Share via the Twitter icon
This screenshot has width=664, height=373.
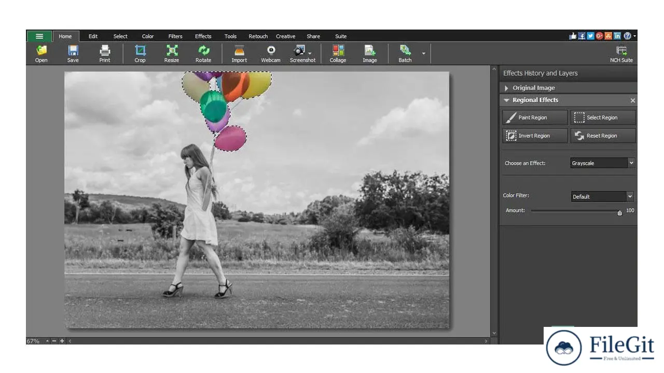click(x=590, y=36)
